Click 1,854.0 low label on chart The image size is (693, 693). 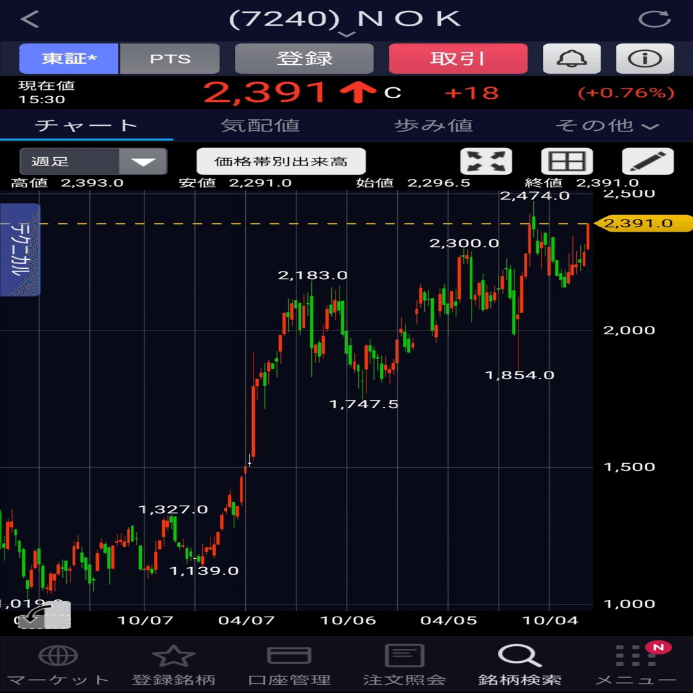(520, 375)
